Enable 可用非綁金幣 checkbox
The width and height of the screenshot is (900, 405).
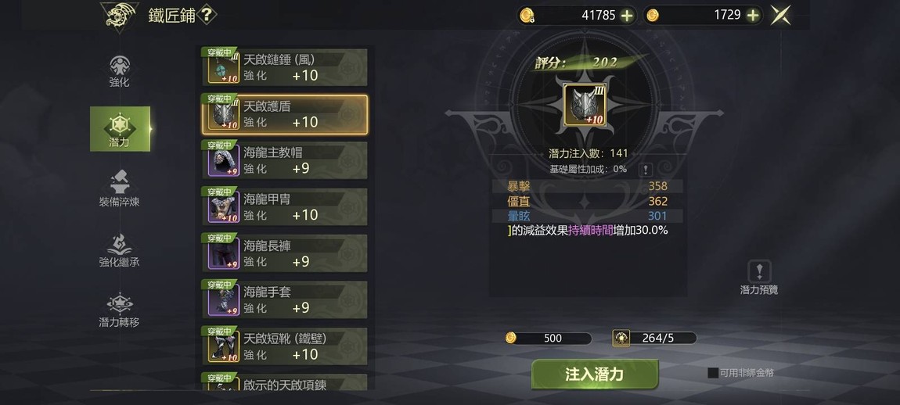713,373
